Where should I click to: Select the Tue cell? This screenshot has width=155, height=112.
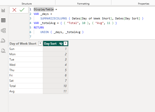click(26, 60)
